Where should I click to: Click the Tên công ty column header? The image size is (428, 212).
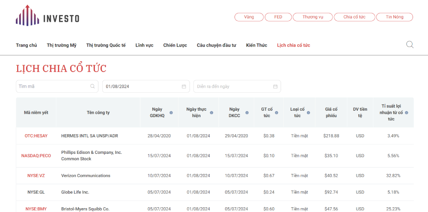coord(98,112)
